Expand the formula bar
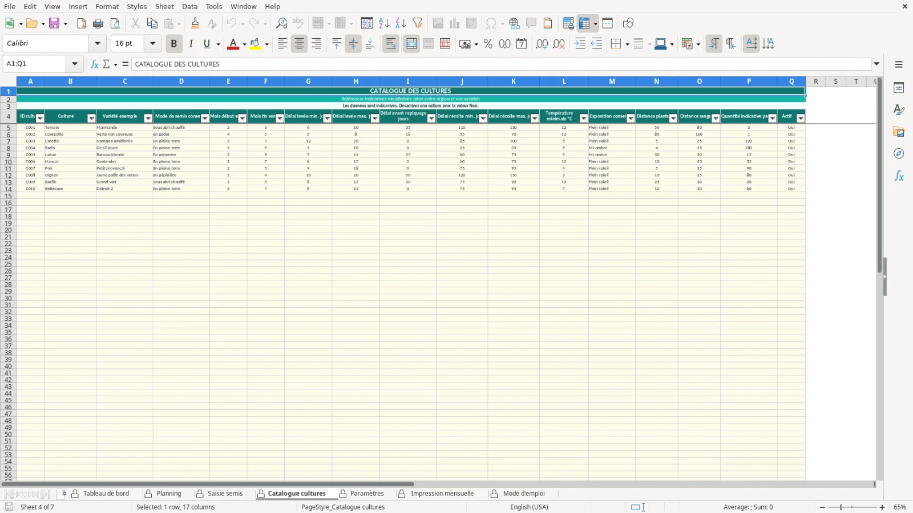This screenshot has height=513, width=913. 877,64
